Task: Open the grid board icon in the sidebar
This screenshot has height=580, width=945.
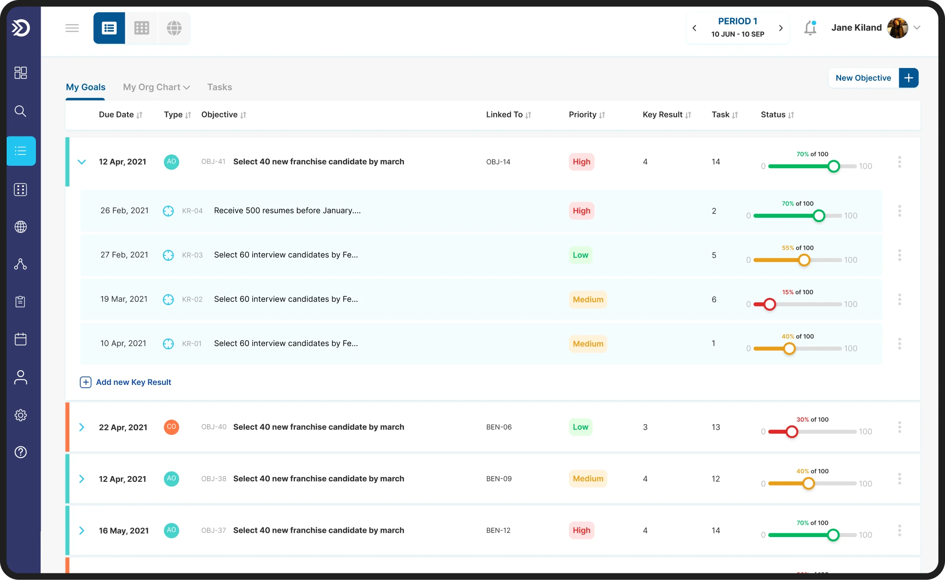Action: [20, 189]
